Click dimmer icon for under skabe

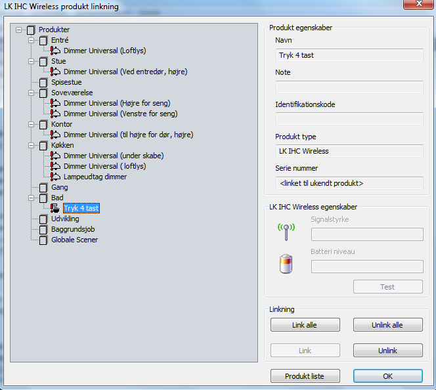click(55, 156)
